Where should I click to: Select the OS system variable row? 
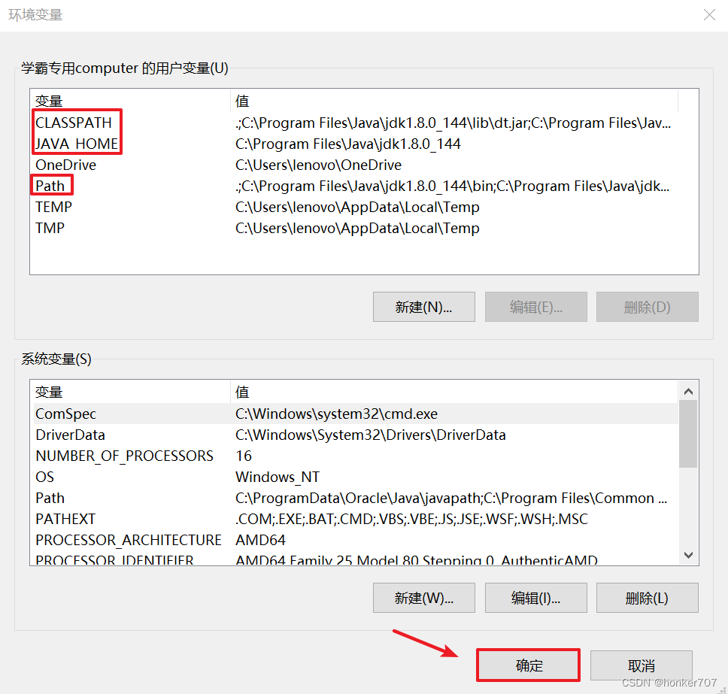coord(44,477)
